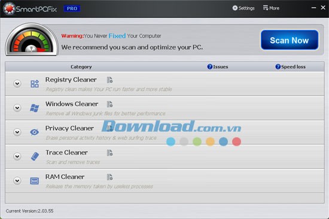Screen dimensions: 329x219
Task: Expand the Windows Cleaner row chevron
Action: [x=17, y=107]
